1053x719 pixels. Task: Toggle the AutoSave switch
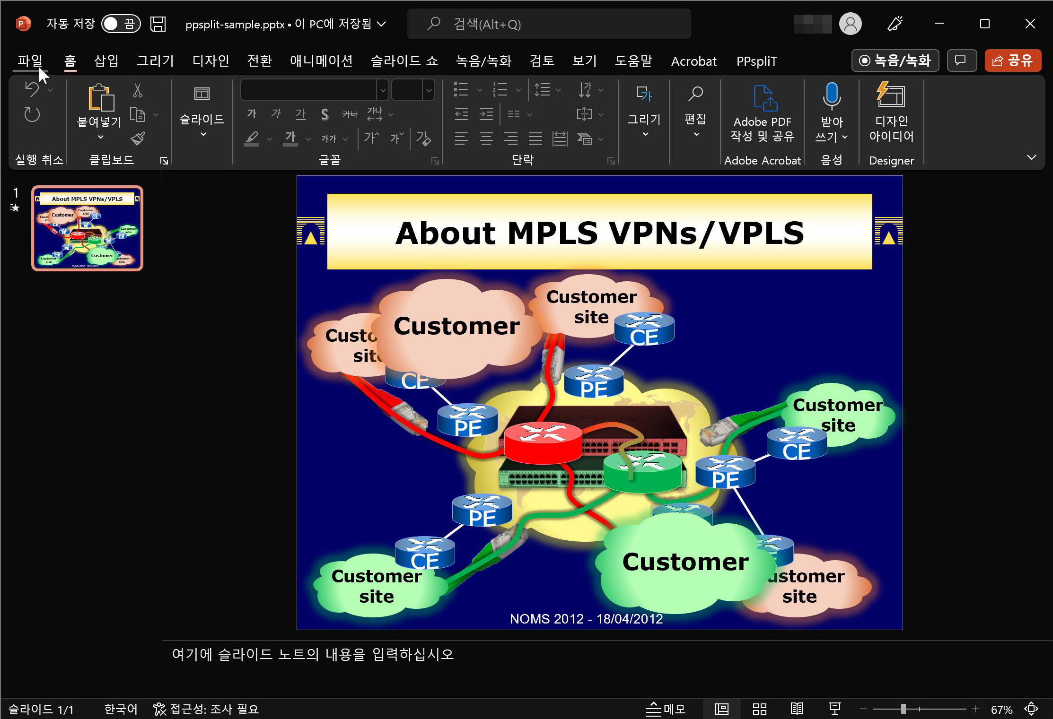(x=121, y=24)
